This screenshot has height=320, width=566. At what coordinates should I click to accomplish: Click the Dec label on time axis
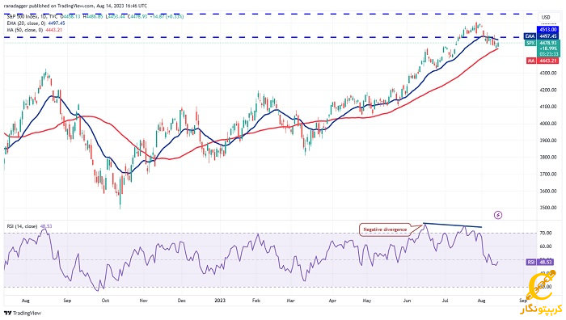click(181, 300)
